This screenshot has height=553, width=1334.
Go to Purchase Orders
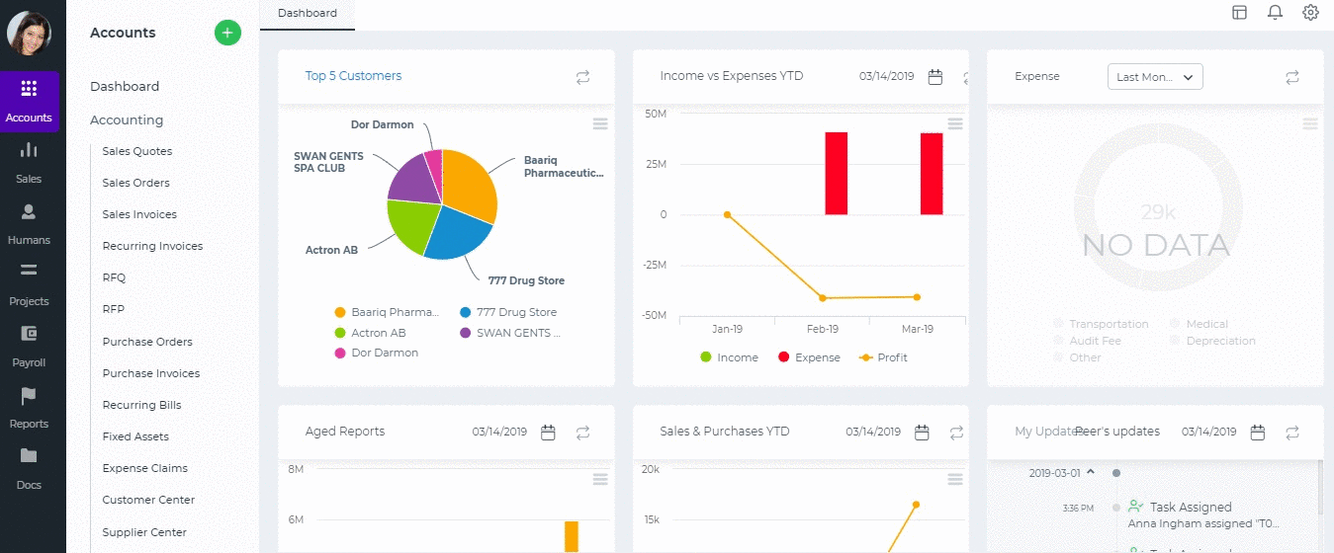pyautogui.click(x=147, y=342)
